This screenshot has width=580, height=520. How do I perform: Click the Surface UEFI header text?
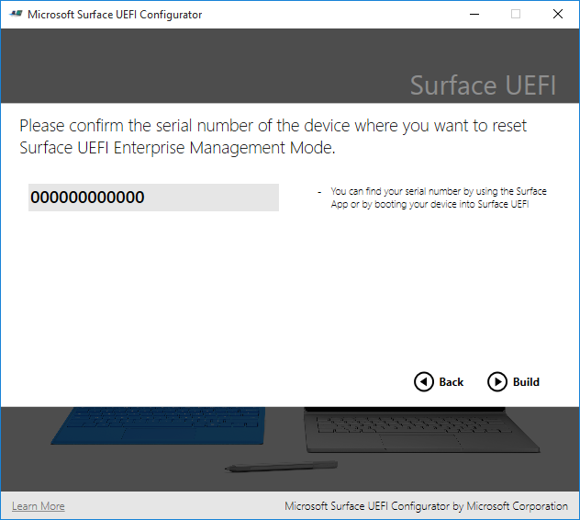483,85
